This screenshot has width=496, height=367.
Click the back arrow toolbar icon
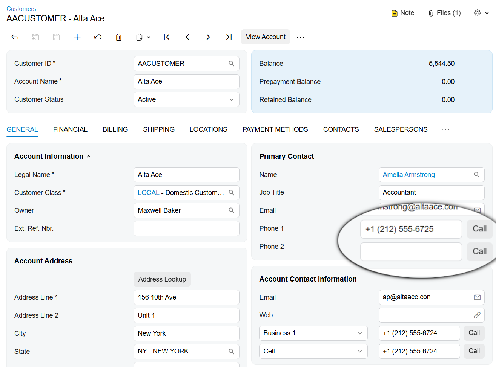[x=15, y=37]
